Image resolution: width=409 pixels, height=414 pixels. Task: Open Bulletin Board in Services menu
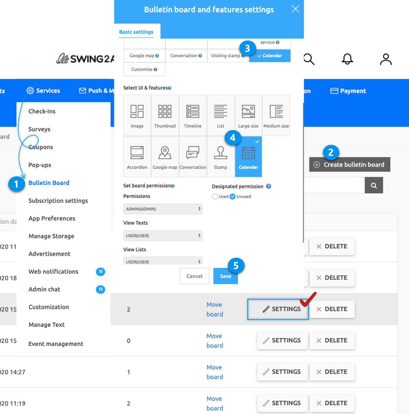click(x=49, y=183)
